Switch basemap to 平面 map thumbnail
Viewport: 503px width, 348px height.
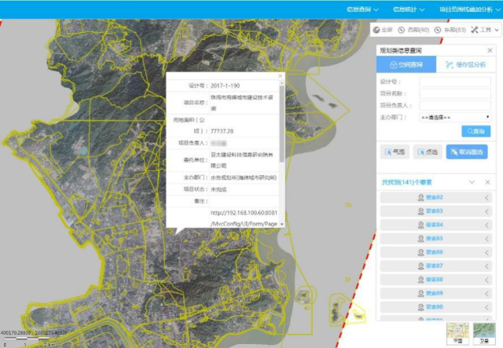pyautogui.click(x=458, y=333)
